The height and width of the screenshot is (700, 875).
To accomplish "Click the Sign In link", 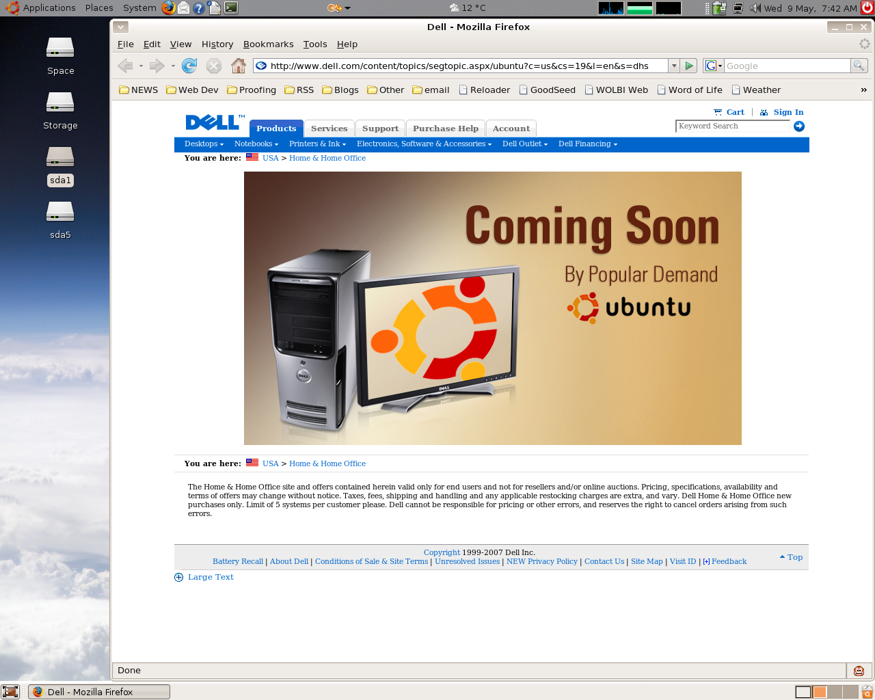I will click(x=788, y=112).
